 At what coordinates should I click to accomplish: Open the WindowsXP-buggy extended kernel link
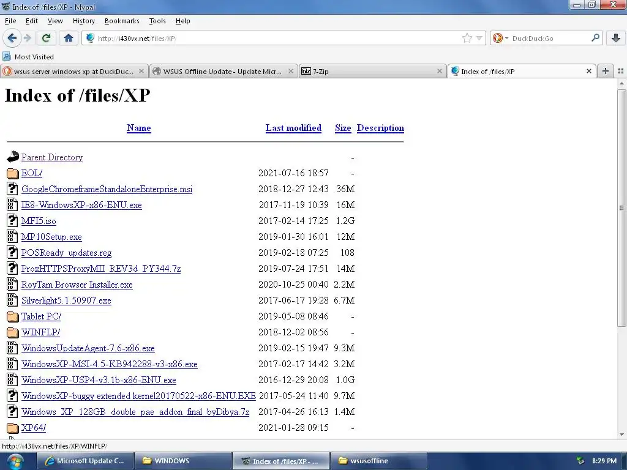pyautogui.click(x=138, y=396)
